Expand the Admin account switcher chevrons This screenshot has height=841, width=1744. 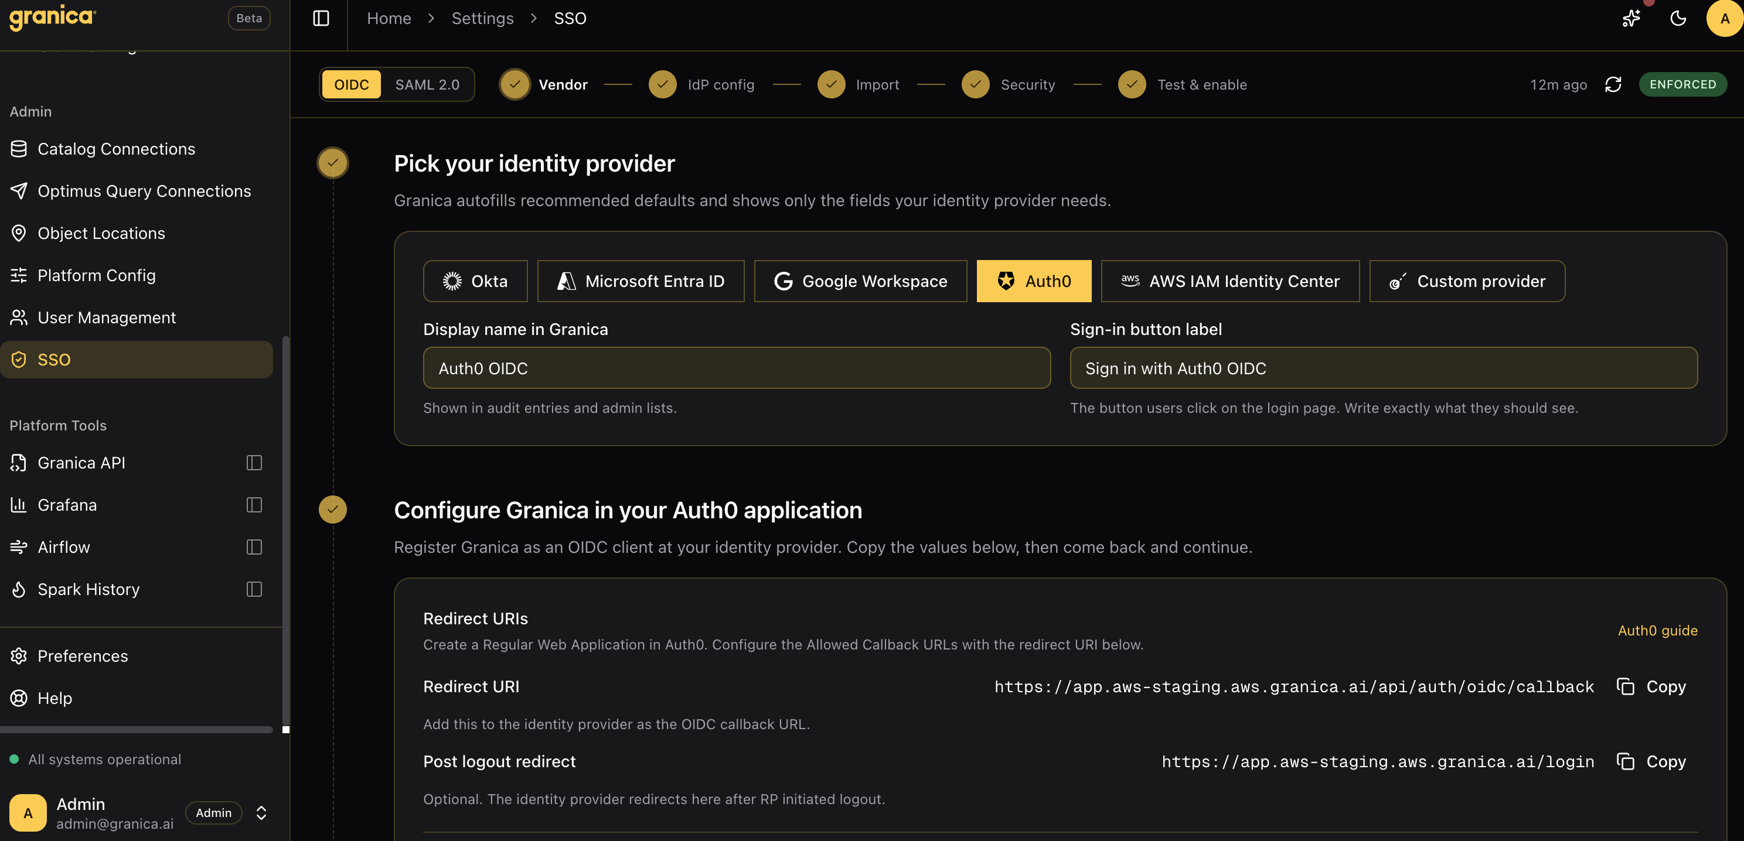pos(261,812)
